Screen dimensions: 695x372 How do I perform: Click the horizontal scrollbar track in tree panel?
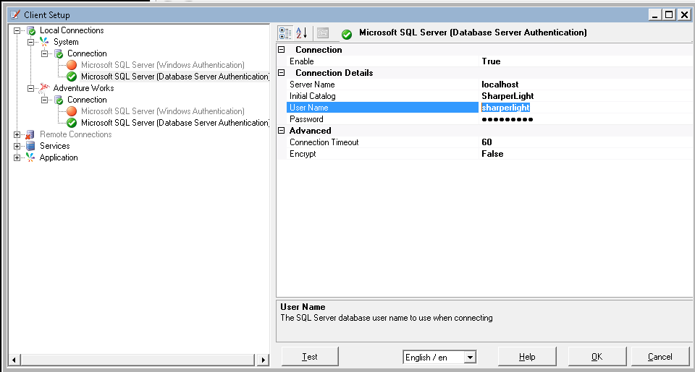tap(138, 360)
